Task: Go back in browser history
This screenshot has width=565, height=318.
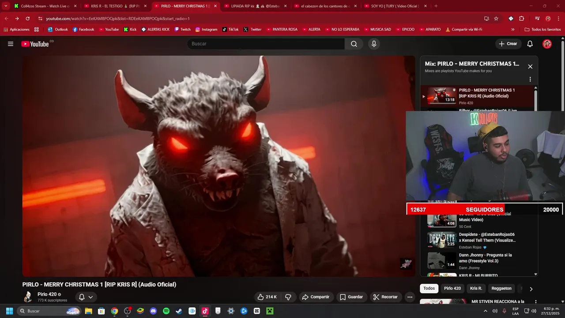Action: pos(6,19)
